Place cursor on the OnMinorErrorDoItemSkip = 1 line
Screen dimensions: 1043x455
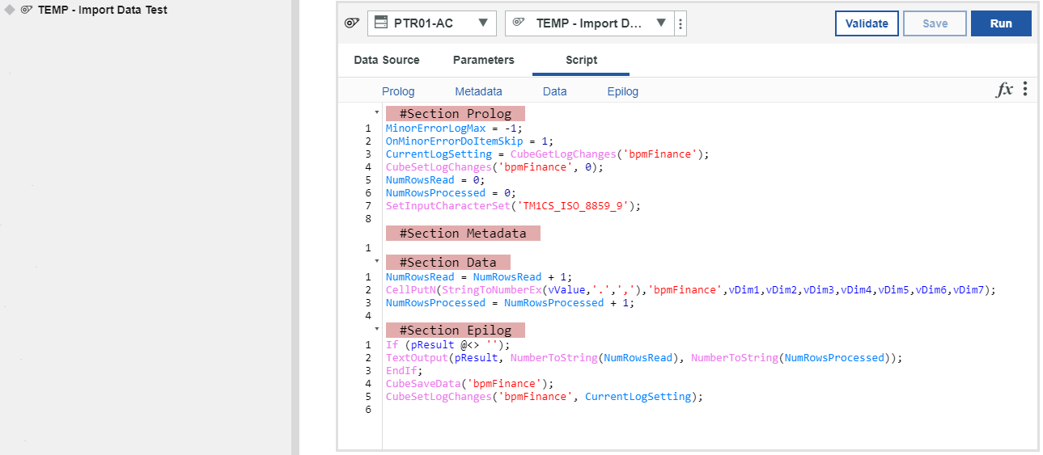(469, 141)
